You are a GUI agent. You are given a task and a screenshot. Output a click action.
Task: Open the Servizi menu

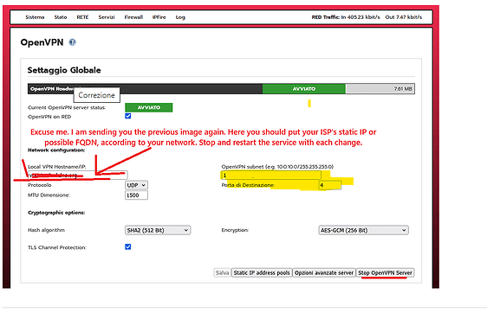point(107,17)
